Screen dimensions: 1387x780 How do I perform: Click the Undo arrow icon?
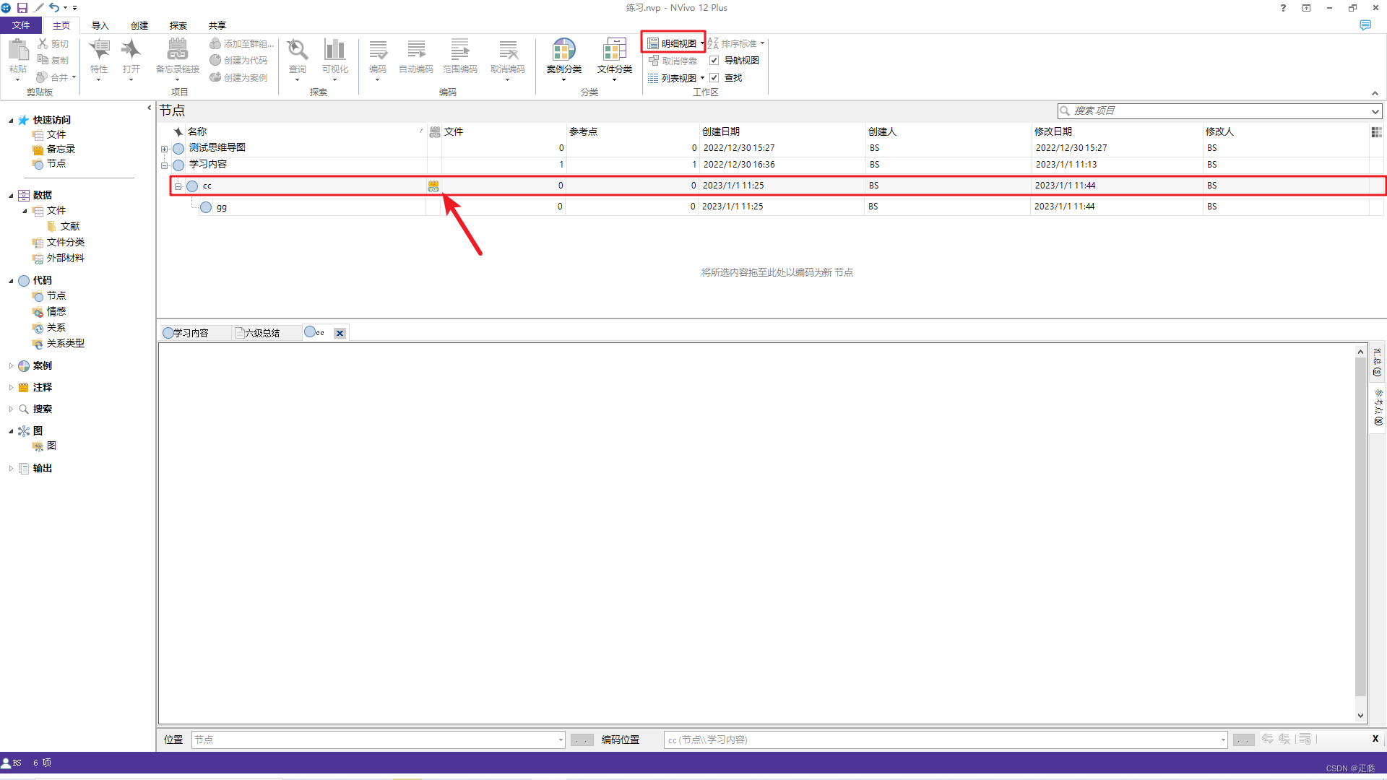(x=54, y=8)
